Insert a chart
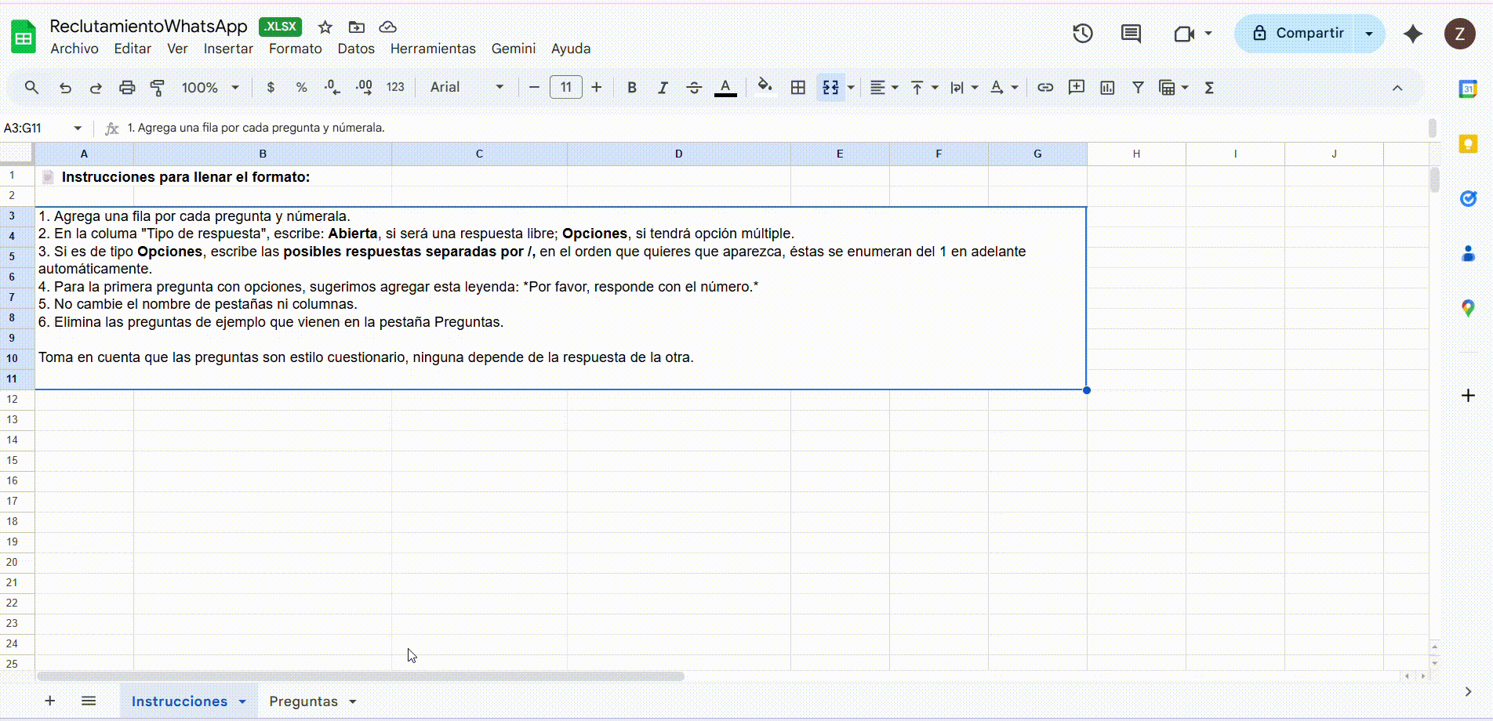The width and height of the screenshot is (1493, 721). click(x=1107, y=88)
